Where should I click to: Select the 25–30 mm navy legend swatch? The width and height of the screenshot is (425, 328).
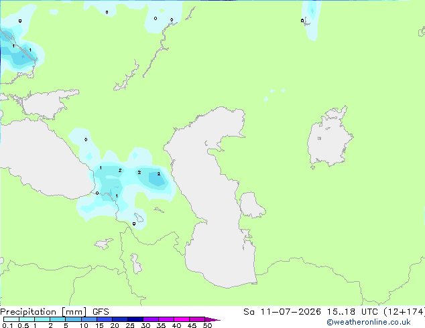pyautogui.click(x=135, y=319)
